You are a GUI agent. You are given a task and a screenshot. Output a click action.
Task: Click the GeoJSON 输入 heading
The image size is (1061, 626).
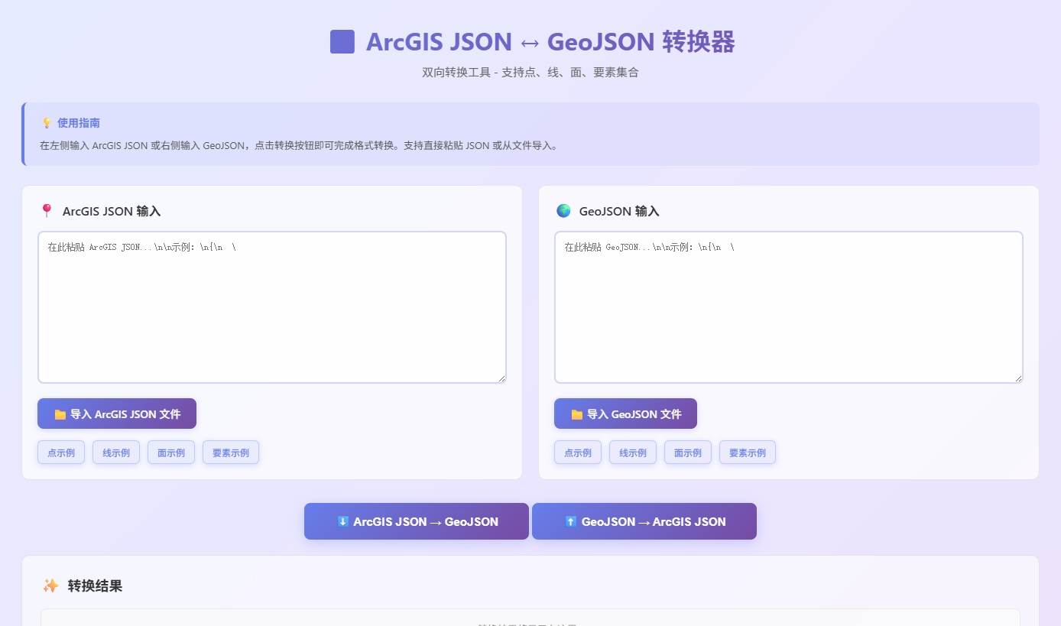click(619, 211)
